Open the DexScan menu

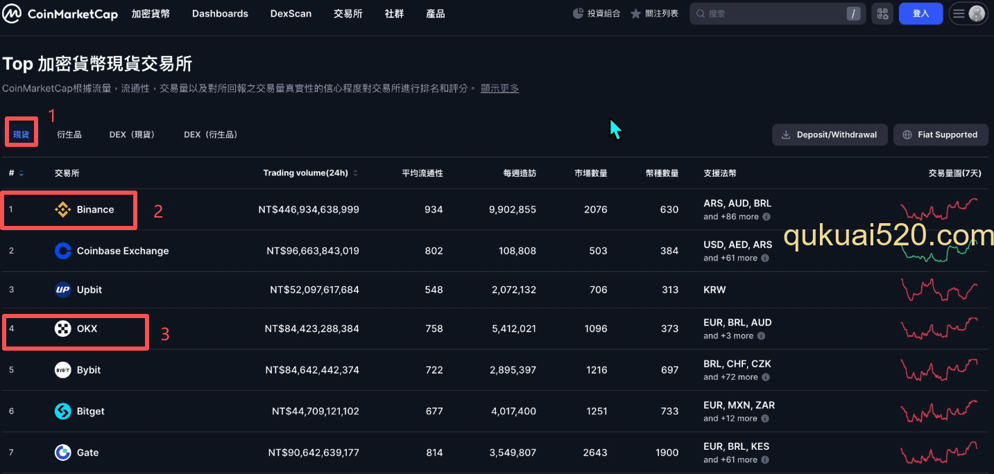[291, 14]
